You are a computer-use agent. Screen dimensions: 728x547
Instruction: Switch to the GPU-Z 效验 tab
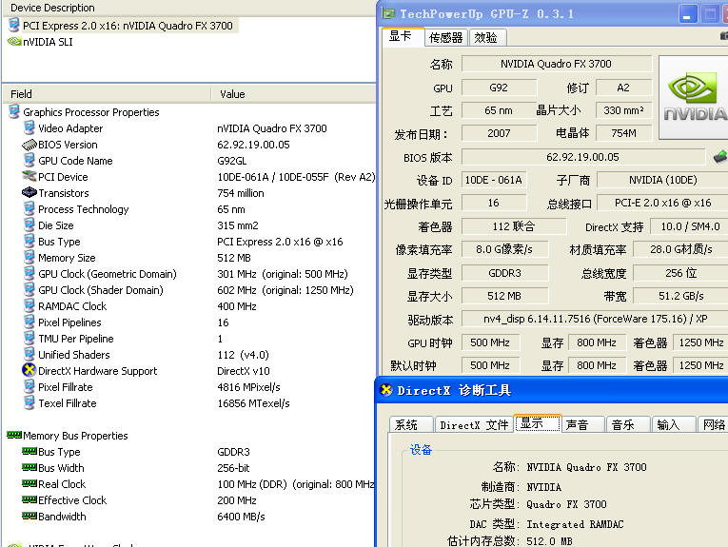point(486,38)
